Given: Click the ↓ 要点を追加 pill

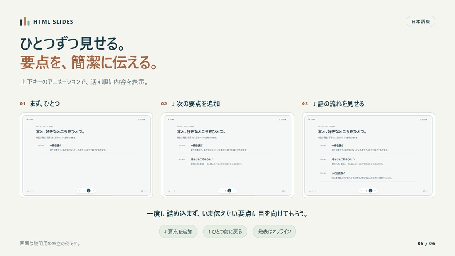Looking at the screenshot, I should tap(178, 232).
